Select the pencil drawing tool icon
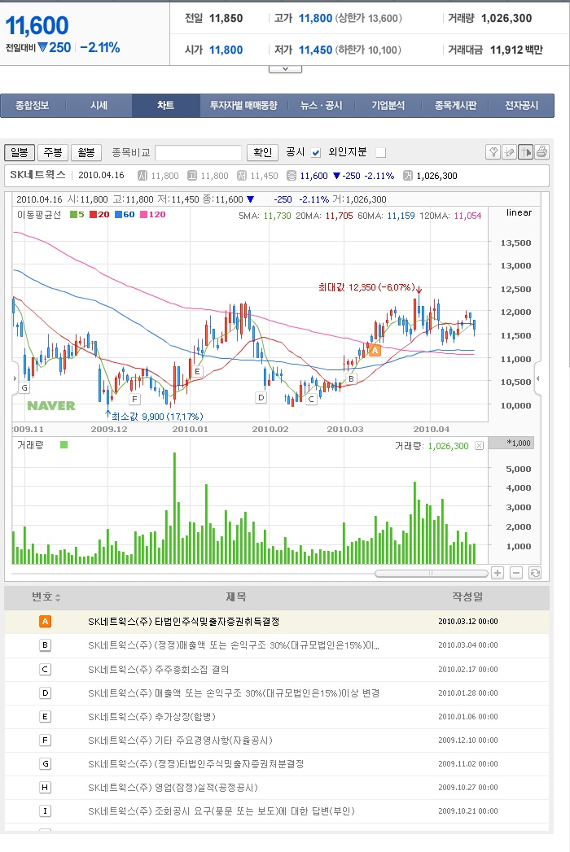The image size is (570, 852). 509,152
